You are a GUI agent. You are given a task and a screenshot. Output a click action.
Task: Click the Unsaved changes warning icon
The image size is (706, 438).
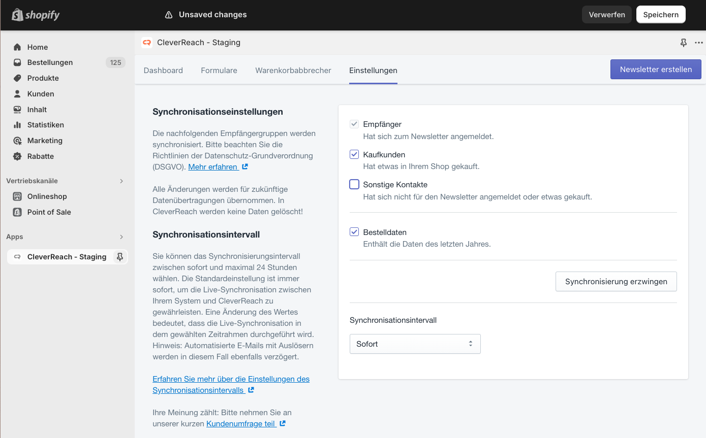[x=169, y=15]
